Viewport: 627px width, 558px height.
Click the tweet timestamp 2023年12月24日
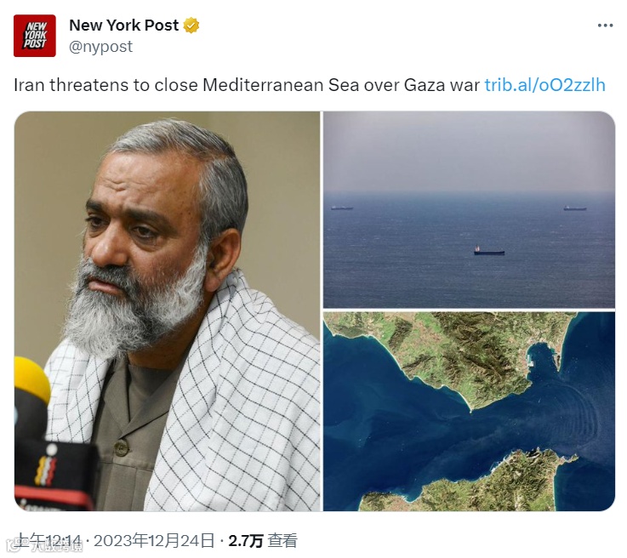tap(153, 541)
